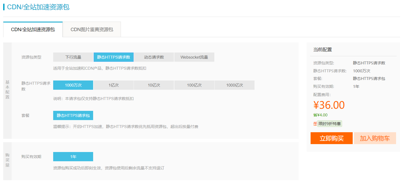Click the 限时9折特惠 discount tag
The height and width of the screenshot is (185, 404).
(x=330, y=124)
